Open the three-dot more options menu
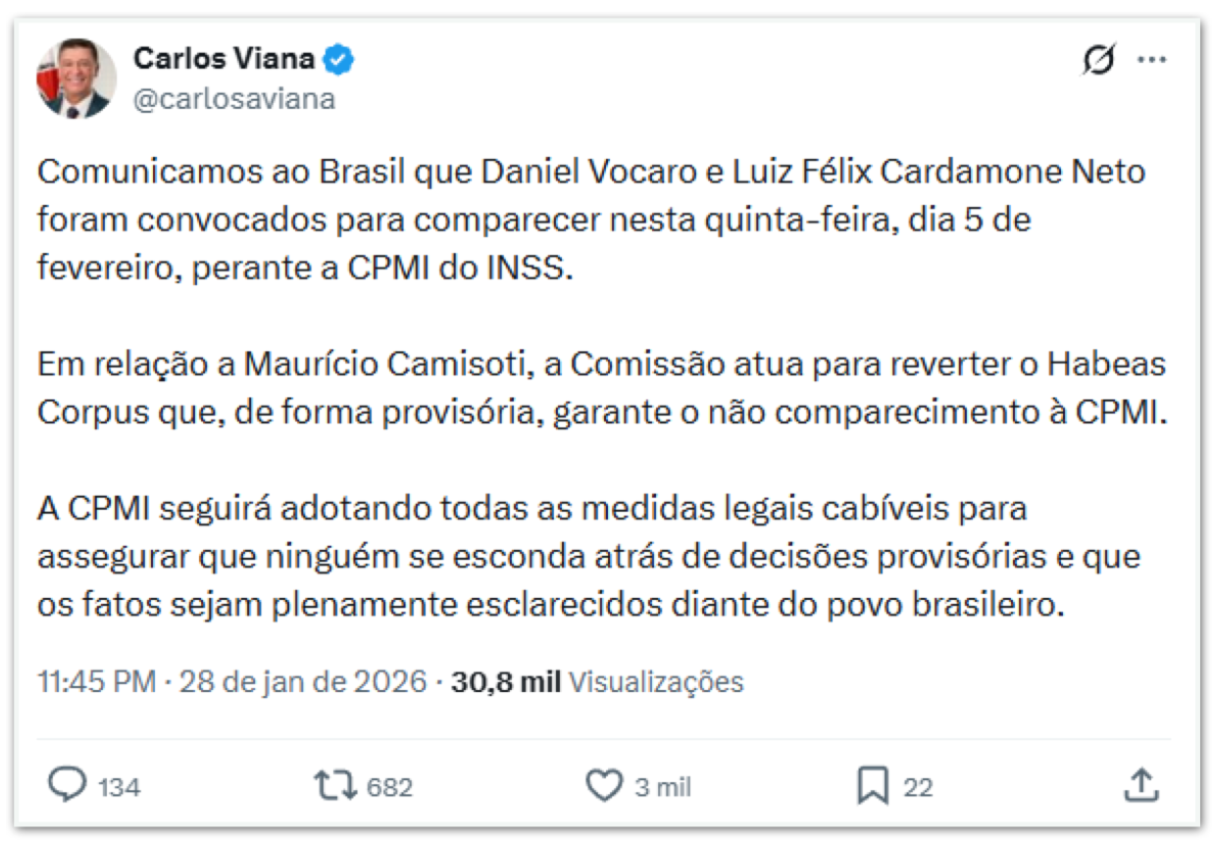 (1151, 61)
